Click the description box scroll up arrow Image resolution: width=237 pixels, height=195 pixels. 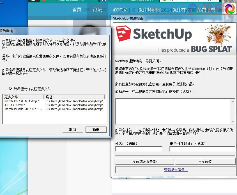click(x=233, y=101)
